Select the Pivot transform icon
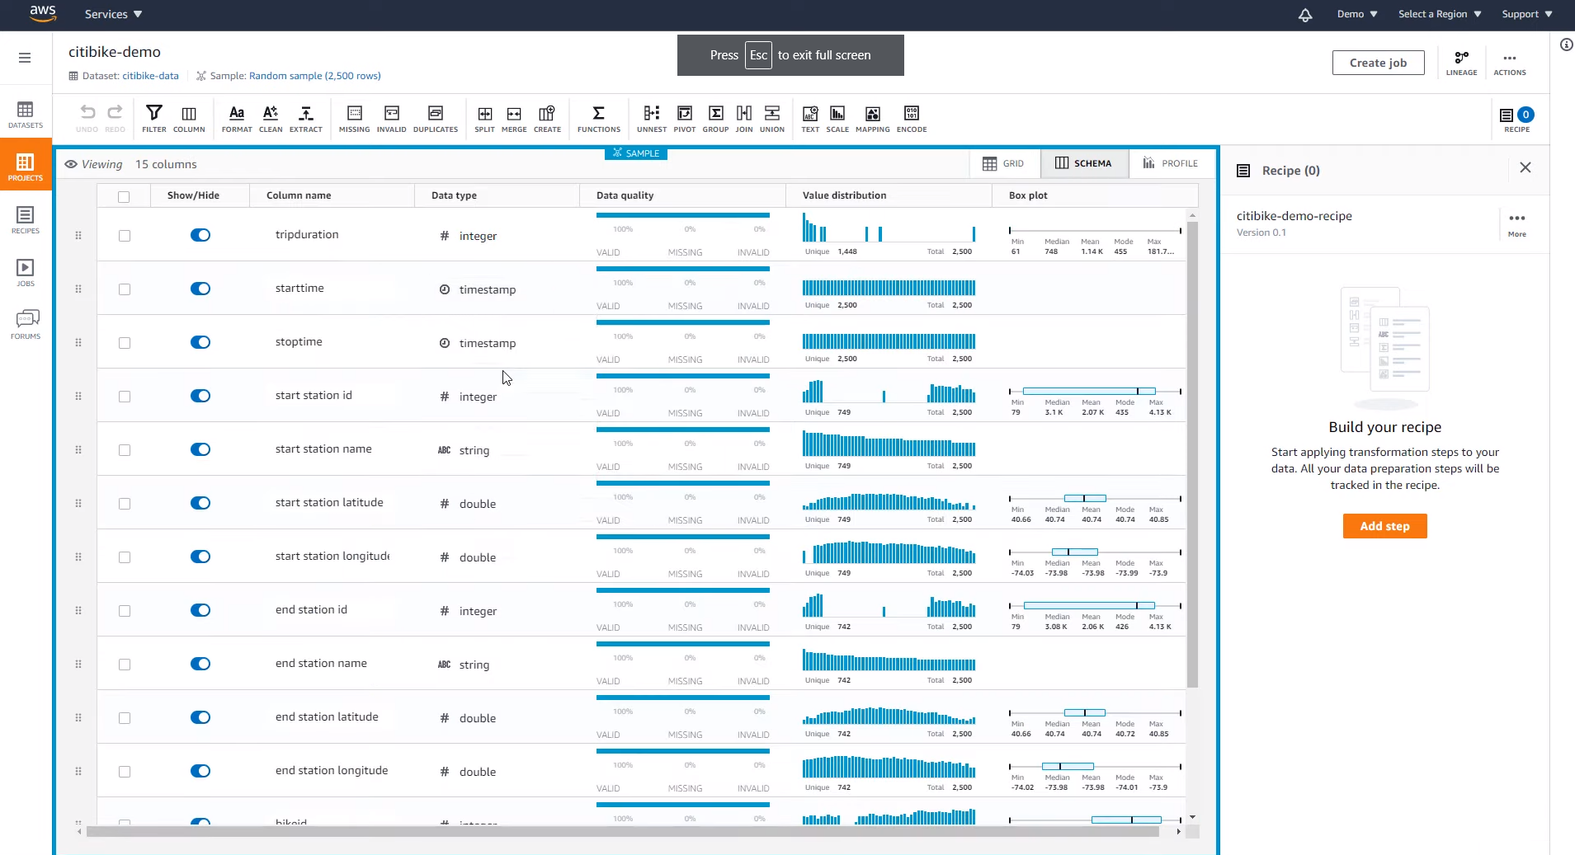The width and height of the screenshot is (1575, 855). [684, 118]
